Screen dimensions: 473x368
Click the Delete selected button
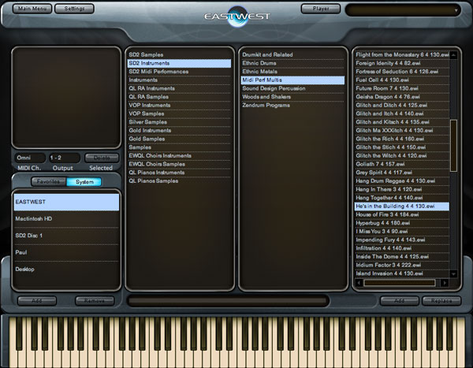102,158
